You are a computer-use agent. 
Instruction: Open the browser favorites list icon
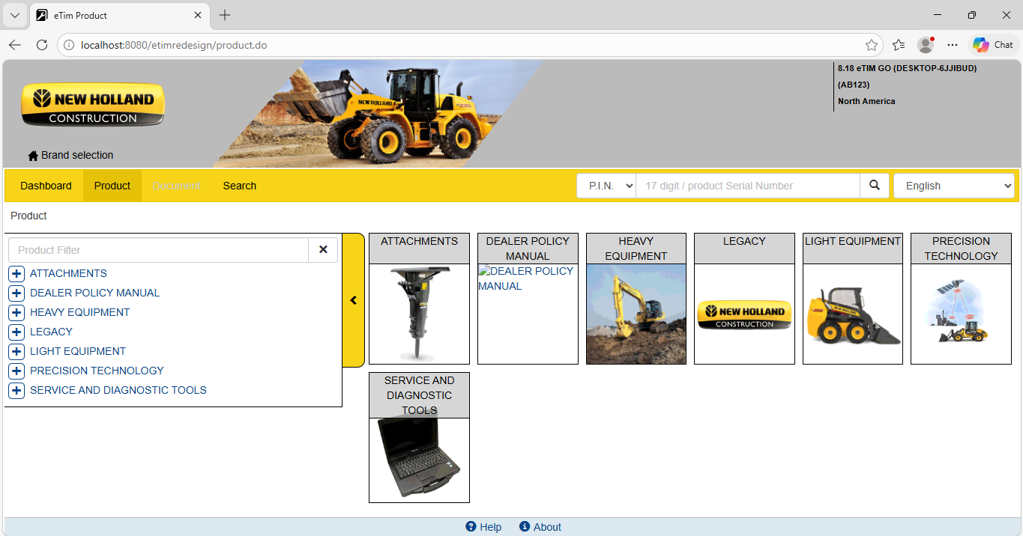tap(899, 45)
